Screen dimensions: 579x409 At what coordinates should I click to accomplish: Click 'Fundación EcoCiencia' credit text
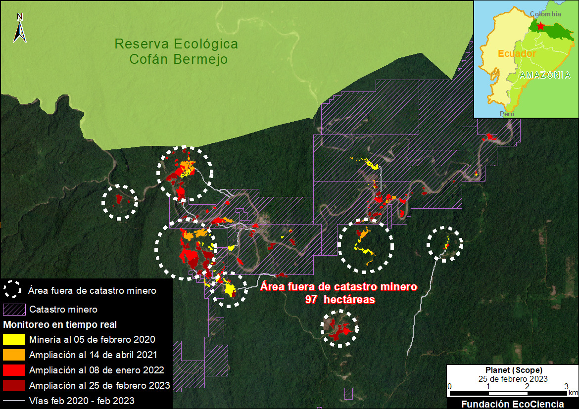pyautogui.click(x=513, y=404)
